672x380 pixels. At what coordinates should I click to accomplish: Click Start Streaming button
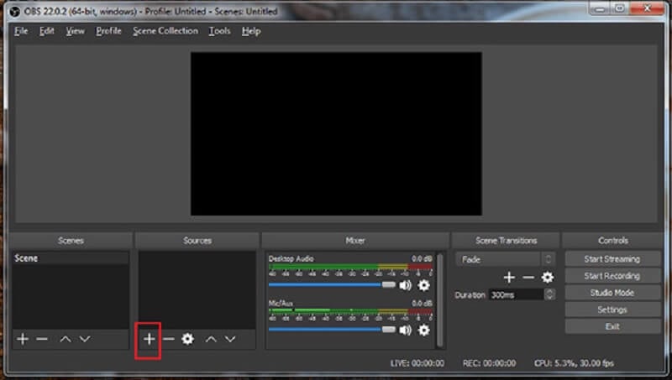point(612,259)
